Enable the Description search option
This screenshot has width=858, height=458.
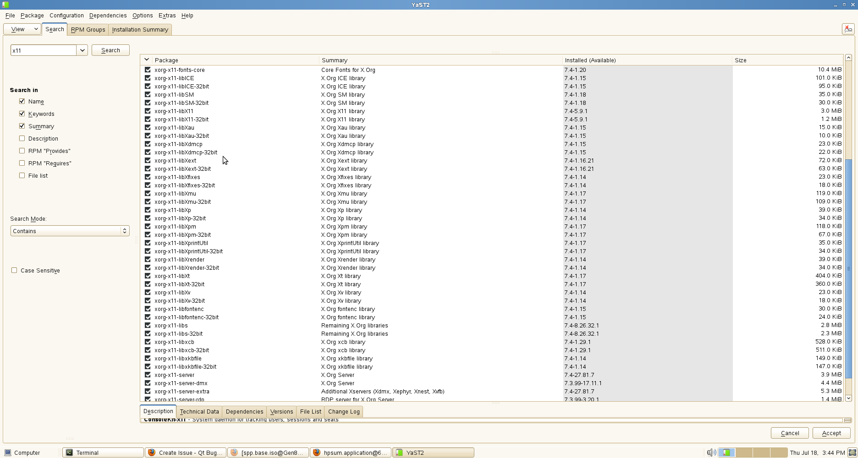pos(22,138)
